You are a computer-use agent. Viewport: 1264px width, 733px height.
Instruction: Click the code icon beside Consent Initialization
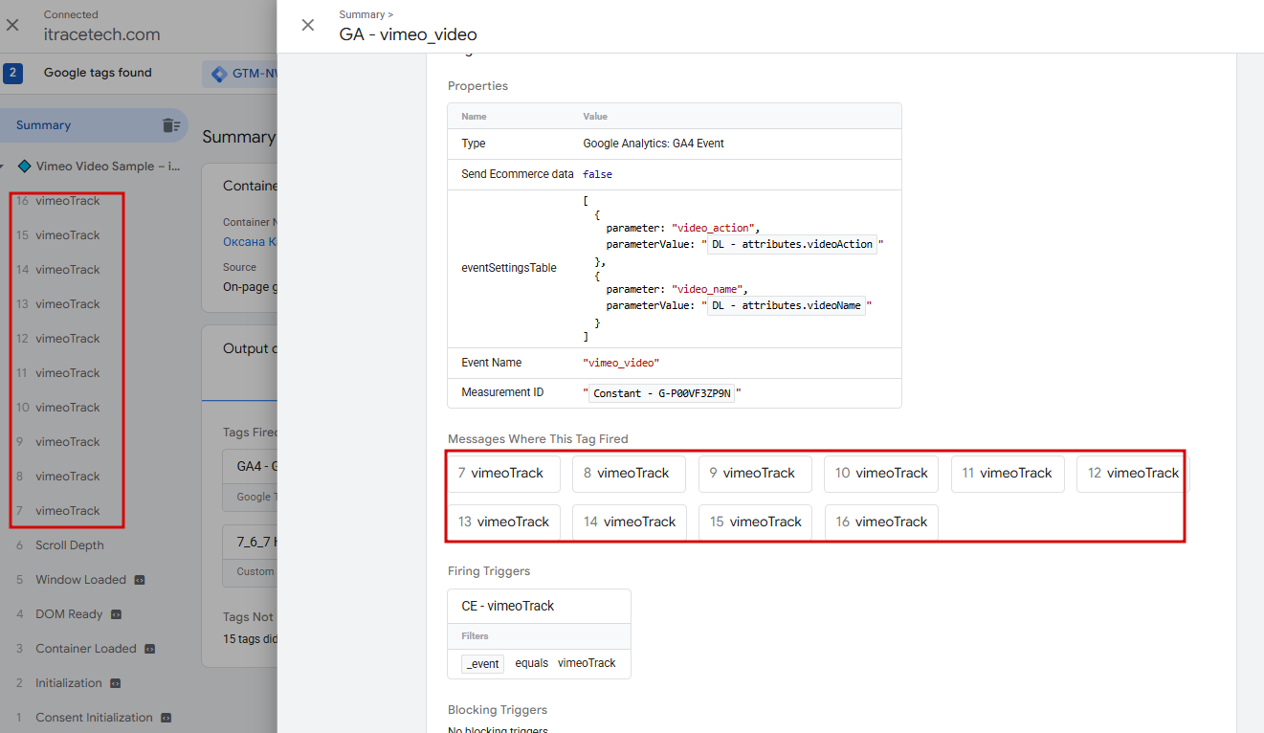click(166, 718)
